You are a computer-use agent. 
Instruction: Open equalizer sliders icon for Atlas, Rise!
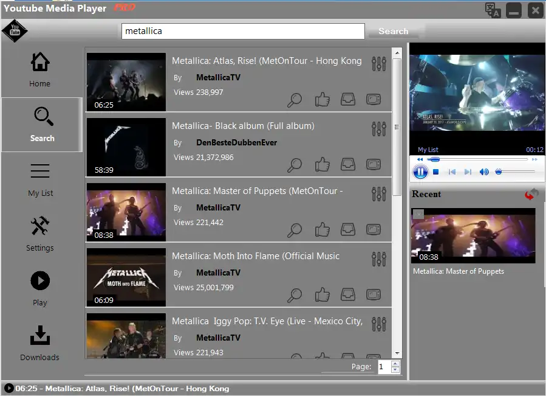(x=378, y=63)
